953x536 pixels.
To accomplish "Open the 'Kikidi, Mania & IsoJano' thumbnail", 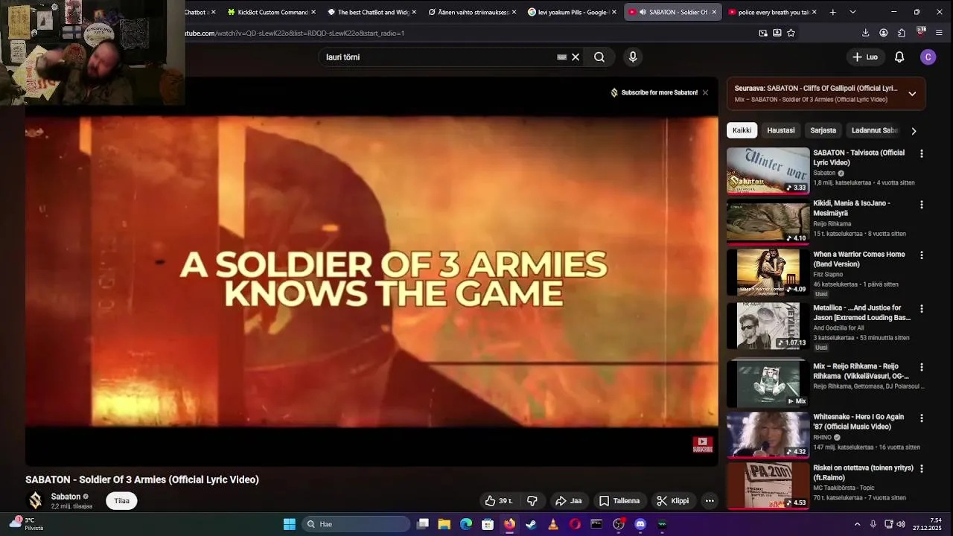I will click(768, 221).
